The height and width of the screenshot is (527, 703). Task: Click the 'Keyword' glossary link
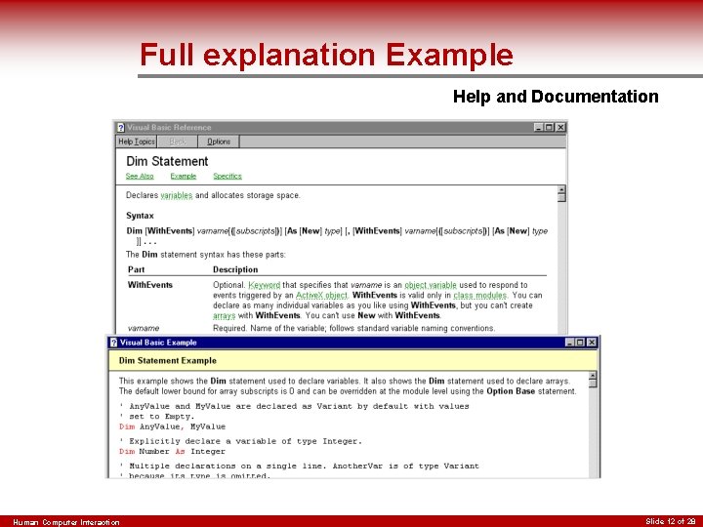coord(264,285)
